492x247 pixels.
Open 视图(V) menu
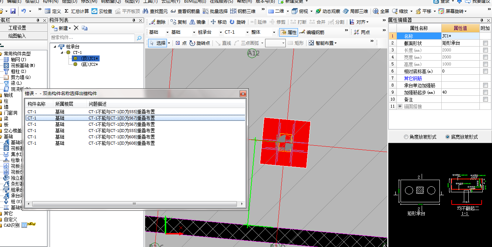pos(132,1)
